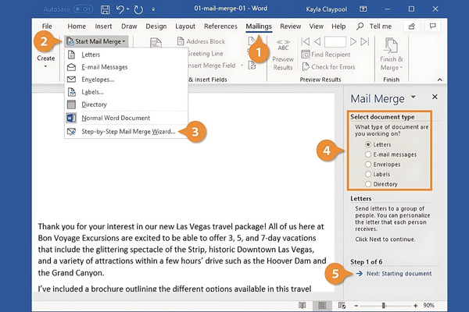Click Find Recipient button
The width and height of the screenshot is (469, 312).
click(x=326, y=55)
